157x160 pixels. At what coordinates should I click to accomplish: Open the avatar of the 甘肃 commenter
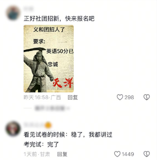click(13, 129)
